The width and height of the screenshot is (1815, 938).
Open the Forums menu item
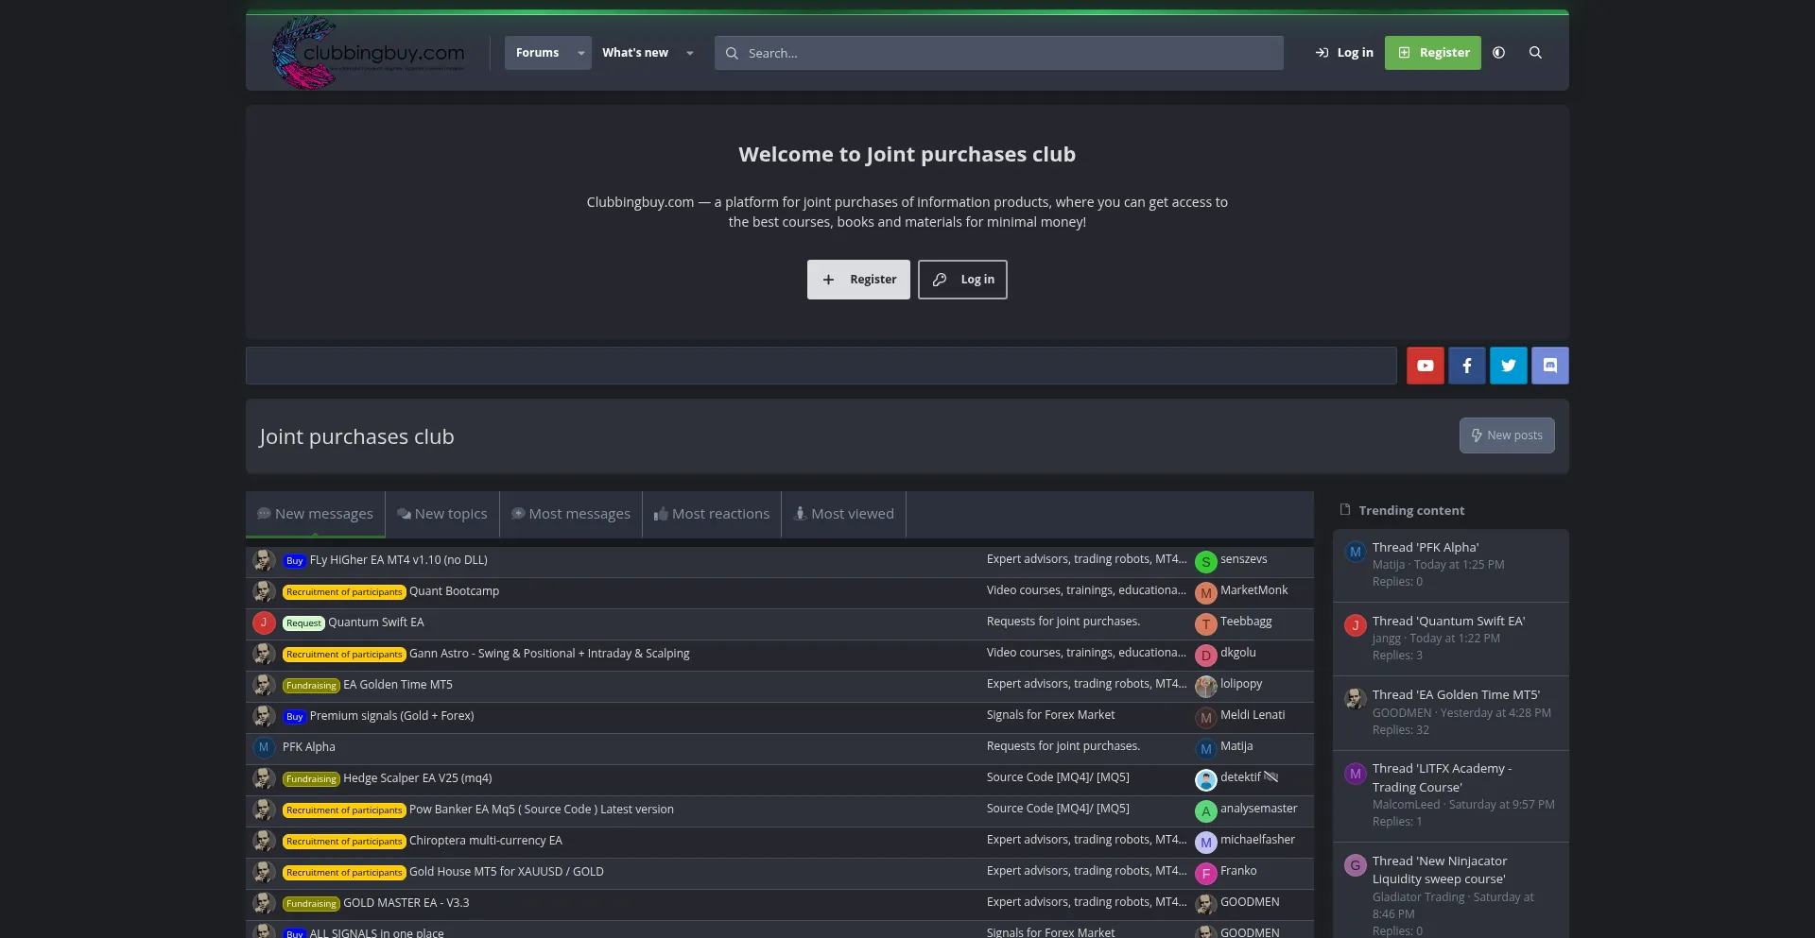coord(537,53)
